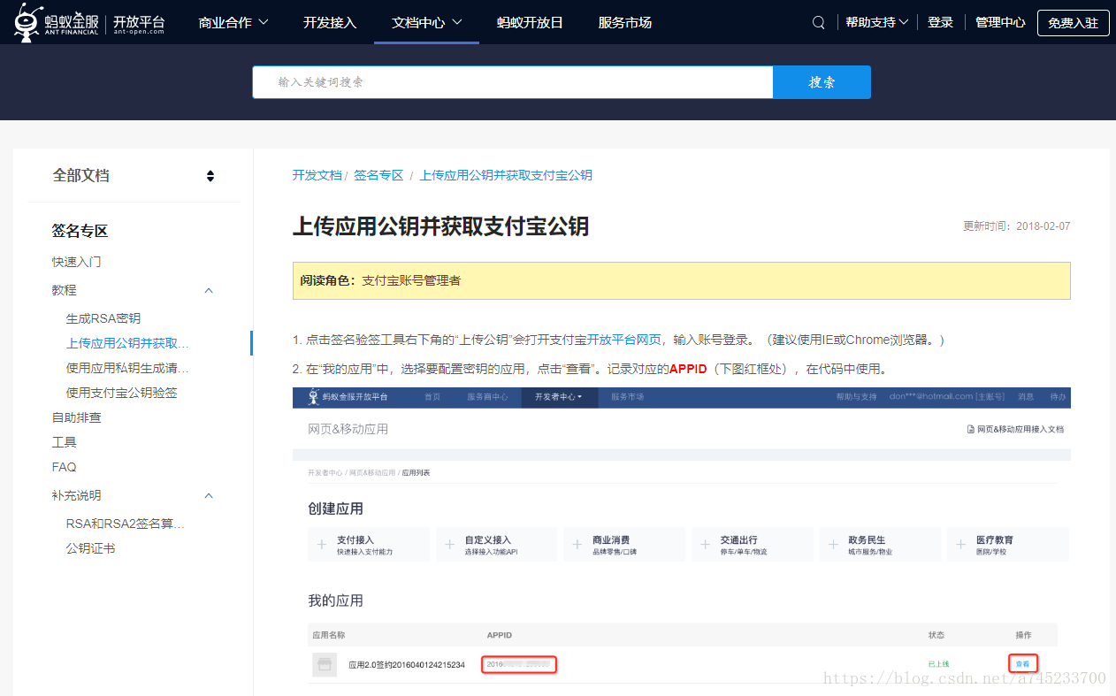
Task: Open 公钥证书 sidebar item
Action: (x=91, y=548)
